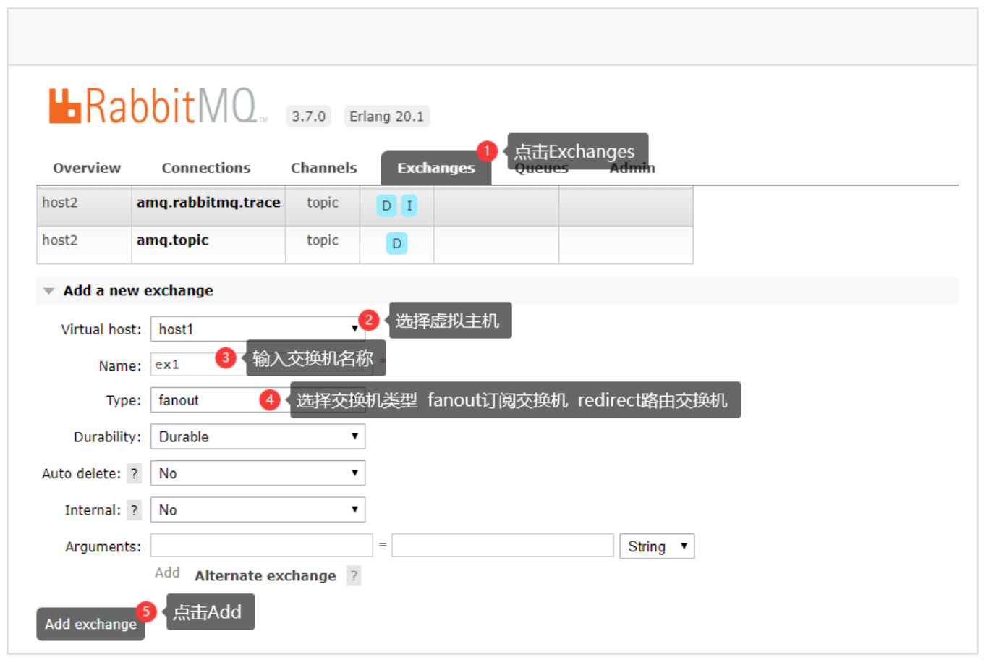
Task: Switch to the Overview tab
Action: 87,168
